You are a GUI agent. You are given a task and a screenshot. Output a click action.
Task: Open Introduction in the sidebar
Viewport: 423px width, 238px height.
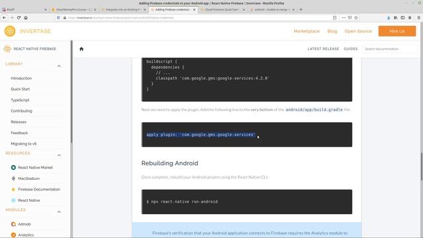(21, 78)
